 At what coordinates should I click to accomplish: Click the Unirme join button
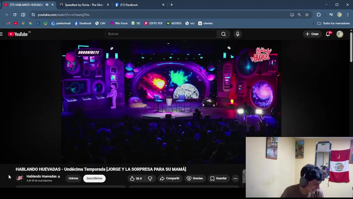coord(73,179)
